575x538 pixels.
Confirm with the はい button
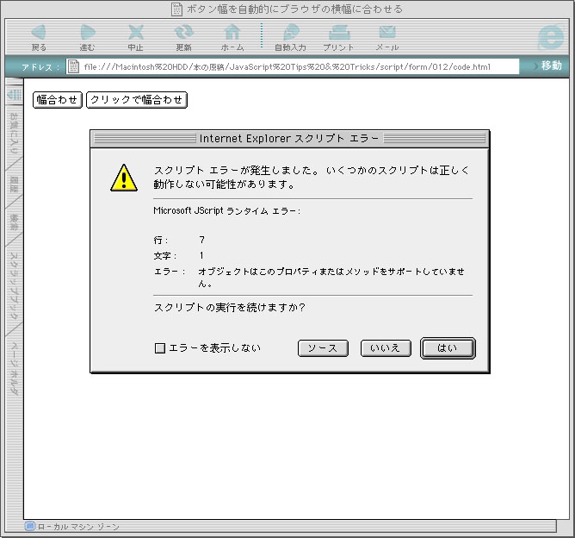pyautogui.click(x=448, y=348)
